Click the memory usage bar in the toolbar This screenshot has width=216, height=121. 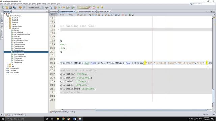[83, 7]
